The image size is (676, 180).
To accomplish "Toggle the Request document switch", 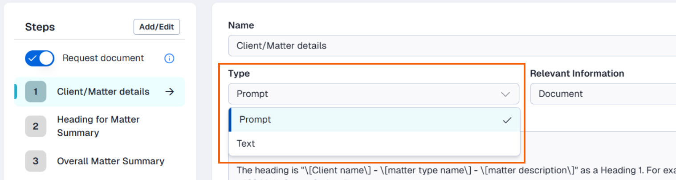I will coord(40,58).
